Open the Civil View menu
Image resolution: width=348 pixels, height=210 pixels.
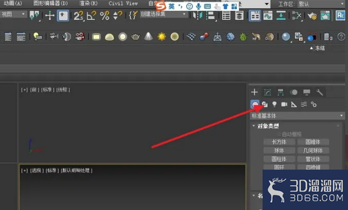coord(123,3)
